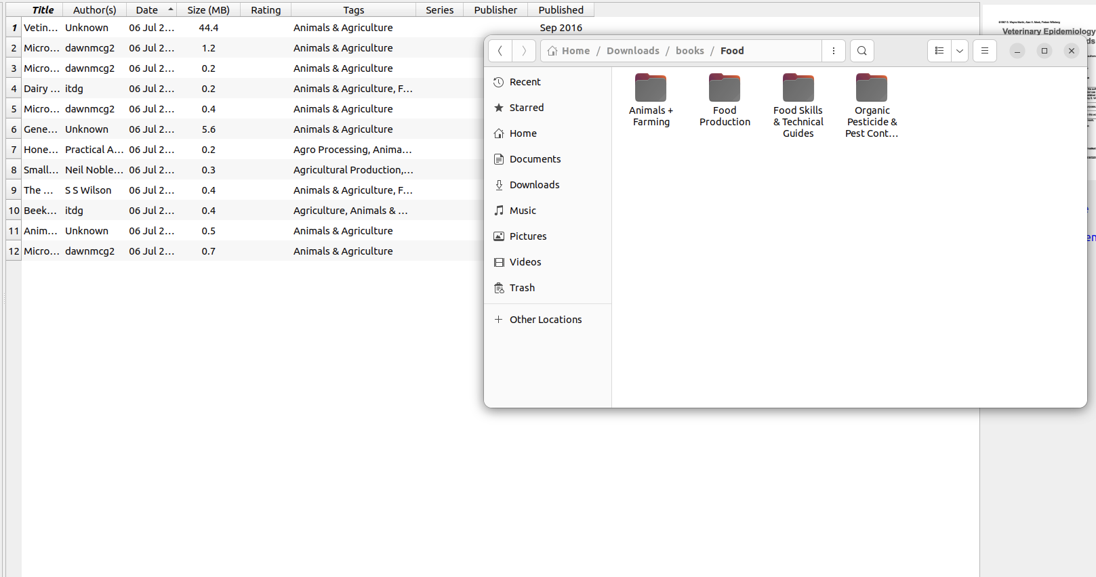Go to books in the path bar
1096x577 pixels.
pyautogui.click(x=689, y=51)
